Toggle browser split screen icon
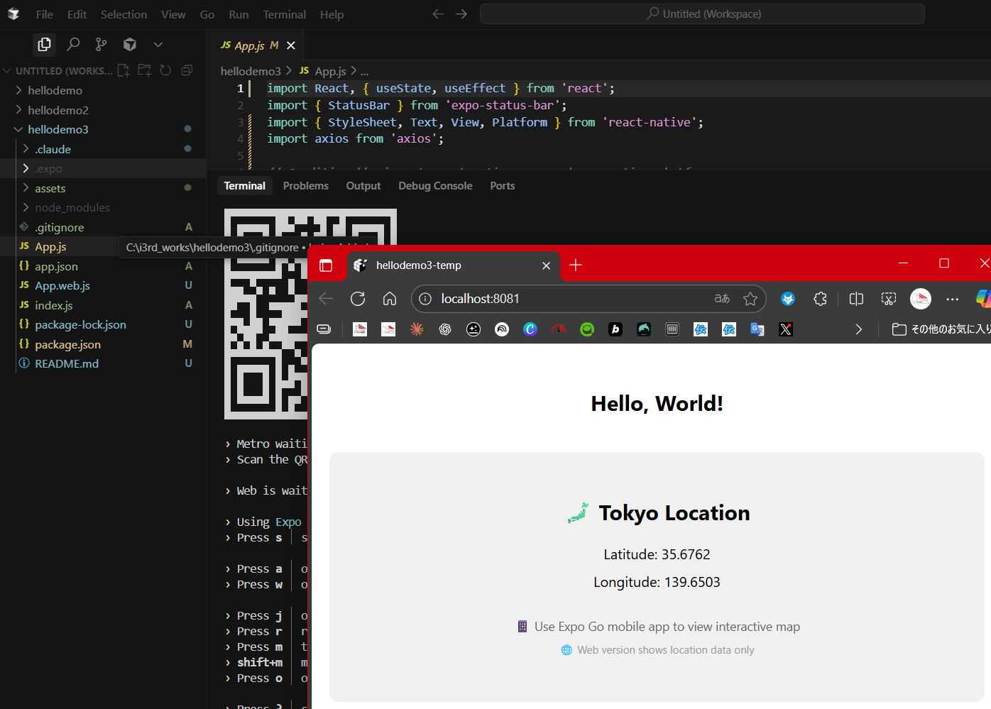Screen dimensions: 991x709 pyautogui.click(x=856, y=299)
